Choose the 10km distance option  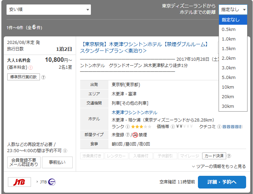point(233,87)
